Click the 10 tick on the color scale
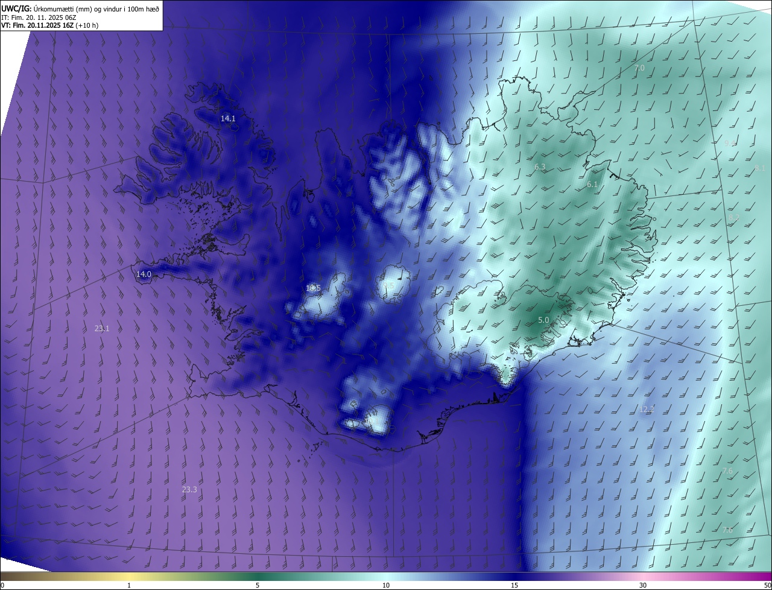The width and height of the screenshot is (772, 590). click(x=386, y=585)
